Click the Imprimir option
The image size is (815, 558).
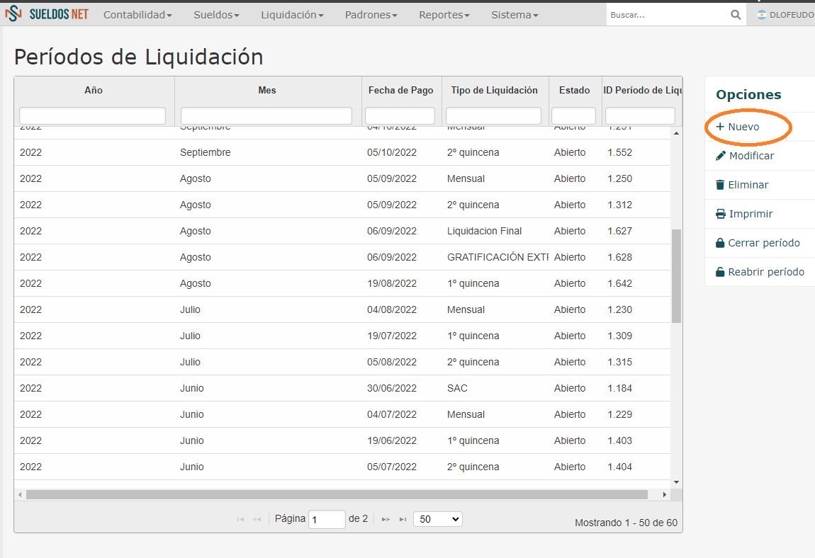point(744,214)
